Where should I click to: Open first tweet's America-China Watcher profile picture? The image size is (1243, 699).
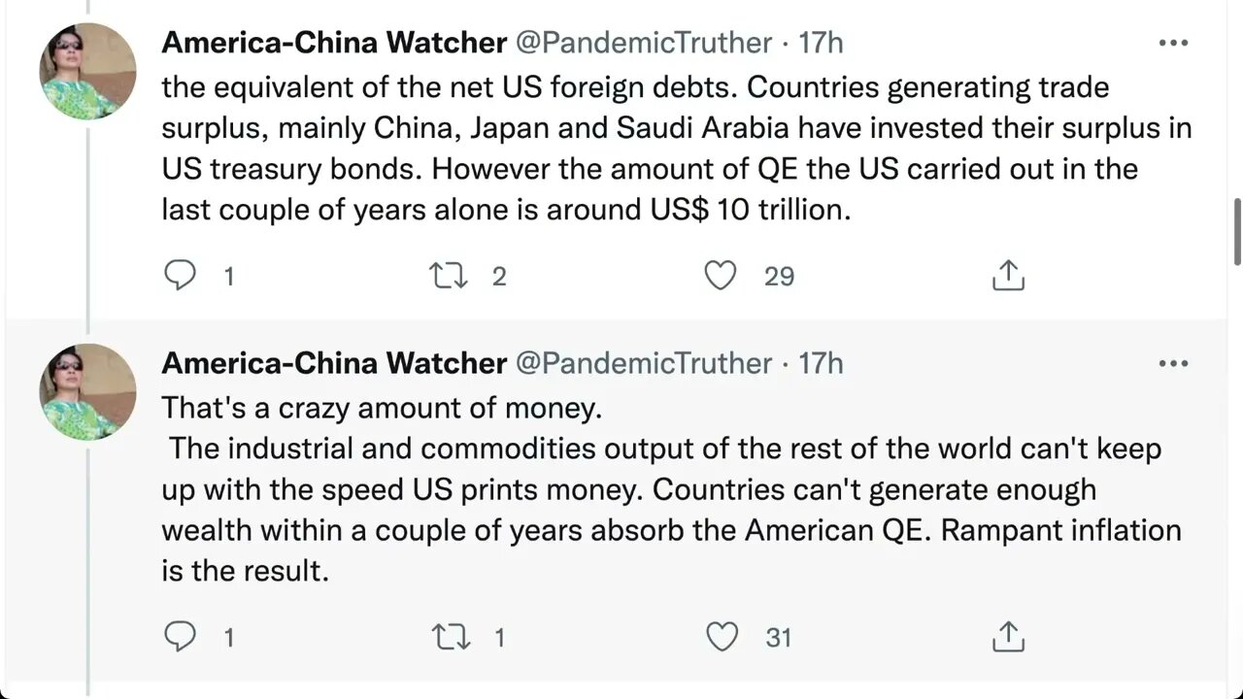[87, 71]
